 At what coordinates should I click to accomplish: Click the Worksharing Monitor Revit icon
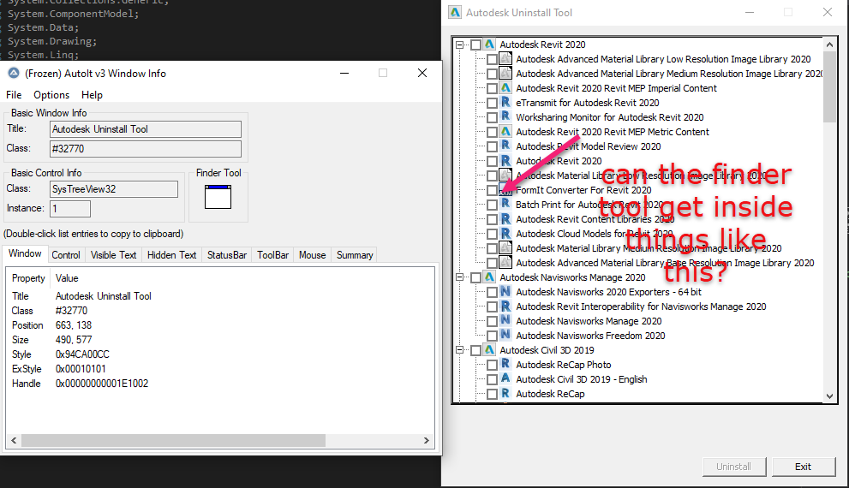(505, 116)
